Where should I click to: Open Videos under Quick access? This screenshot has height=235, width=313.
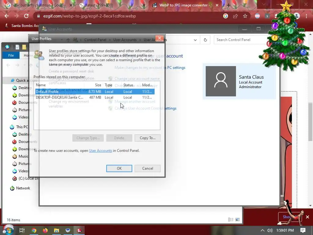pyautogui.click(x=21, y=117)
